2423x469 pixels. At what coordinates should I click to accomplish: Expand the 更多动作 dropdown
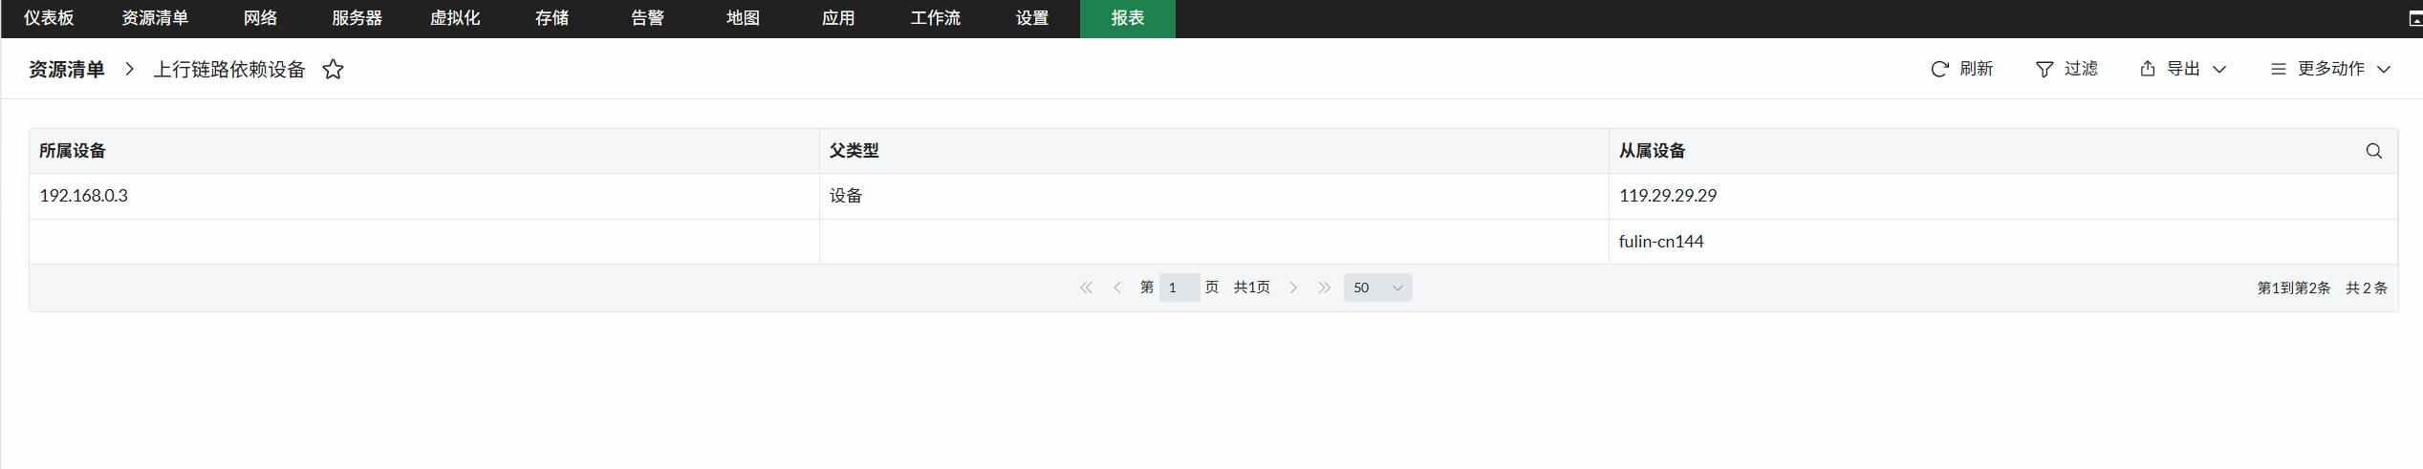2330,69
